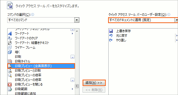Select 印刷範囲に追加 in the command list

26,93
